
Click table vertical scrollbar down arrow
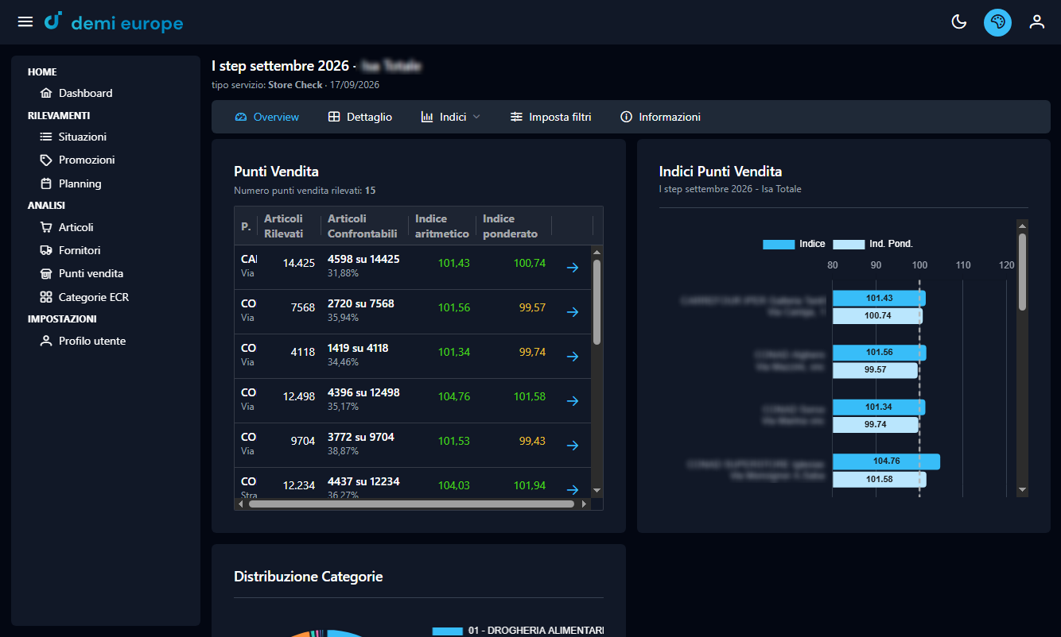[x=597, y=491]
